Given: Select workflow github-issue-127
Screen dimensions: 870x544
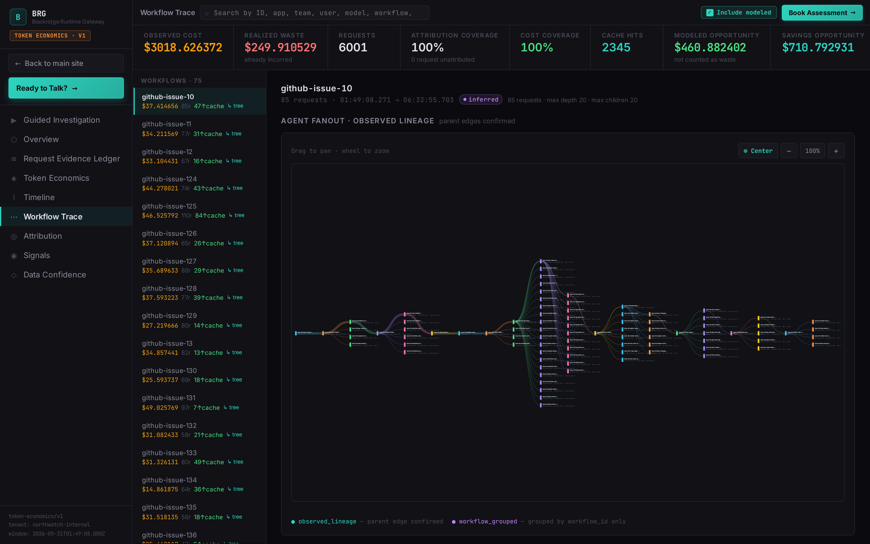Looking at the screenshot, I should tap(200, 266).
